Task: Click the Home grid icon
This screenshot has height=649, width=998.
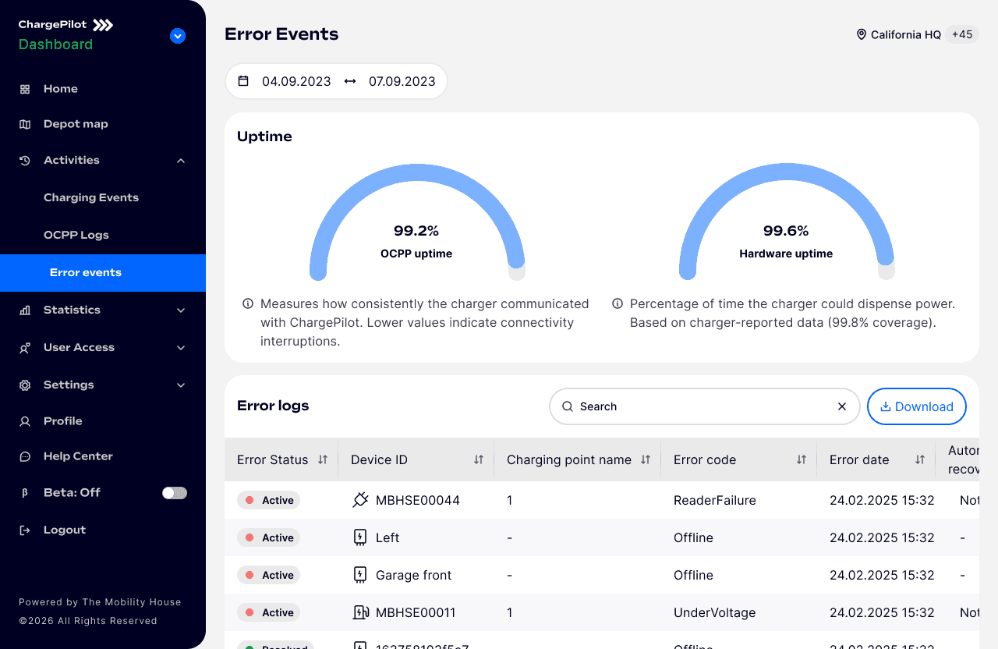Action: 25,89
